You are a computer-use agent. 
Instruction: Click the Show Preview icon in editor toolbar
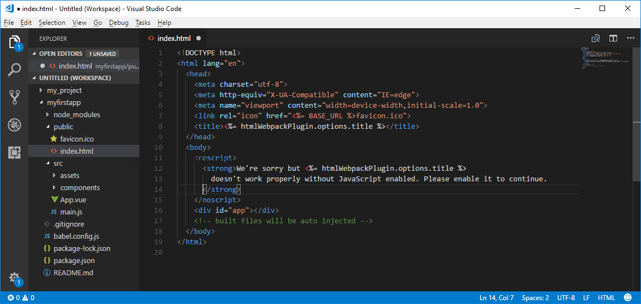(596, 38)
